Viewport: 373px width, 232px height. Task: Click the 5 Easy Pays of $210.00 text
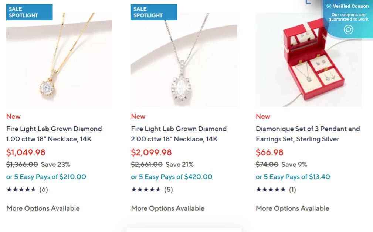pos(46,177)
